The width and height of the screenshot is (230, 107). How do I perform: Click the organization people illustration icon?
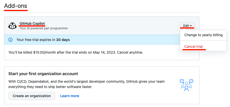point(186,85)
